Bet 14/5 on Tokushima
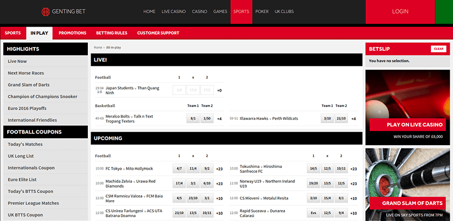Image resolution: width=453 pixels, height=221 pixels. click(x=313, y=169)
